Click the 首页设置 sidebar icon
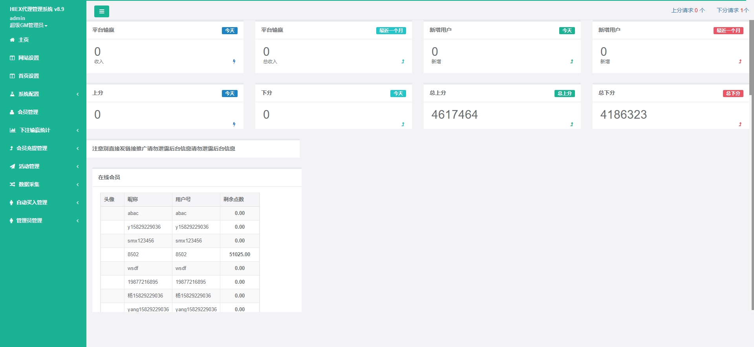The width and height of the screenshot is (754, 347). tap(12, 76)
